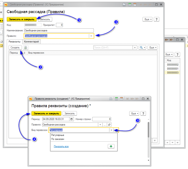Switch to the Комментарий tab
The width and height of the screenshot is (188, 169).
point(31,42)
